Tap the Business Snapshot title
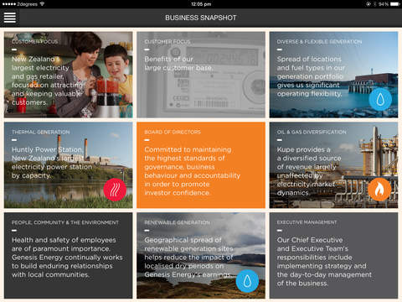The image size is (402, 302). [201, 18]
